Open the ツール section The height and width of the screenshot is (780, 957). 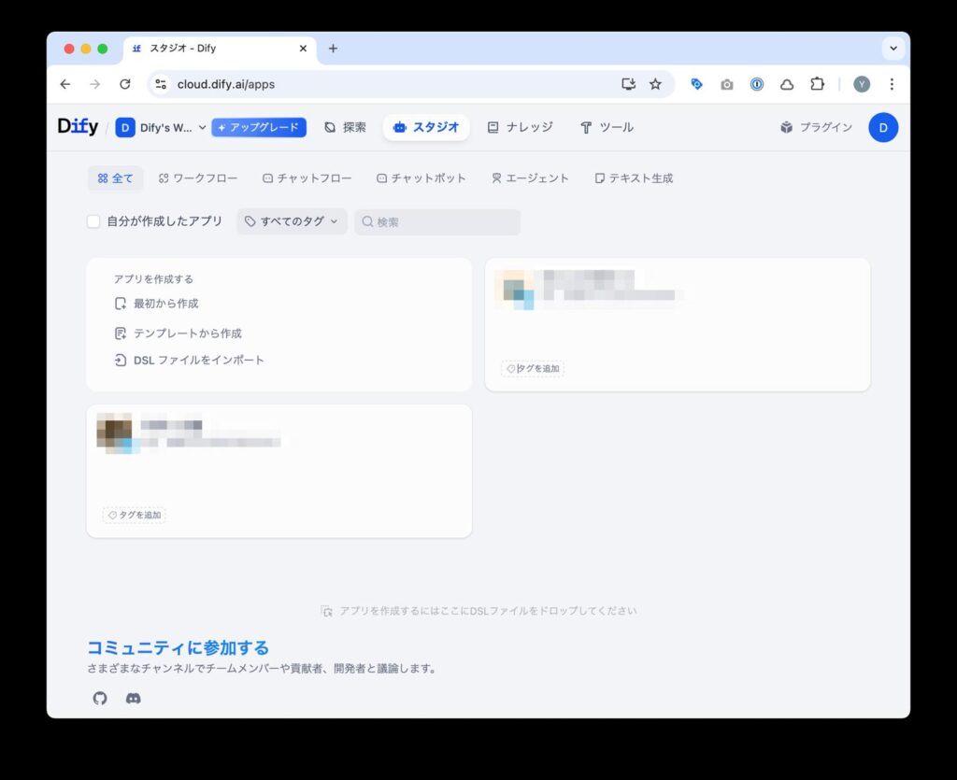click(607, 127)
